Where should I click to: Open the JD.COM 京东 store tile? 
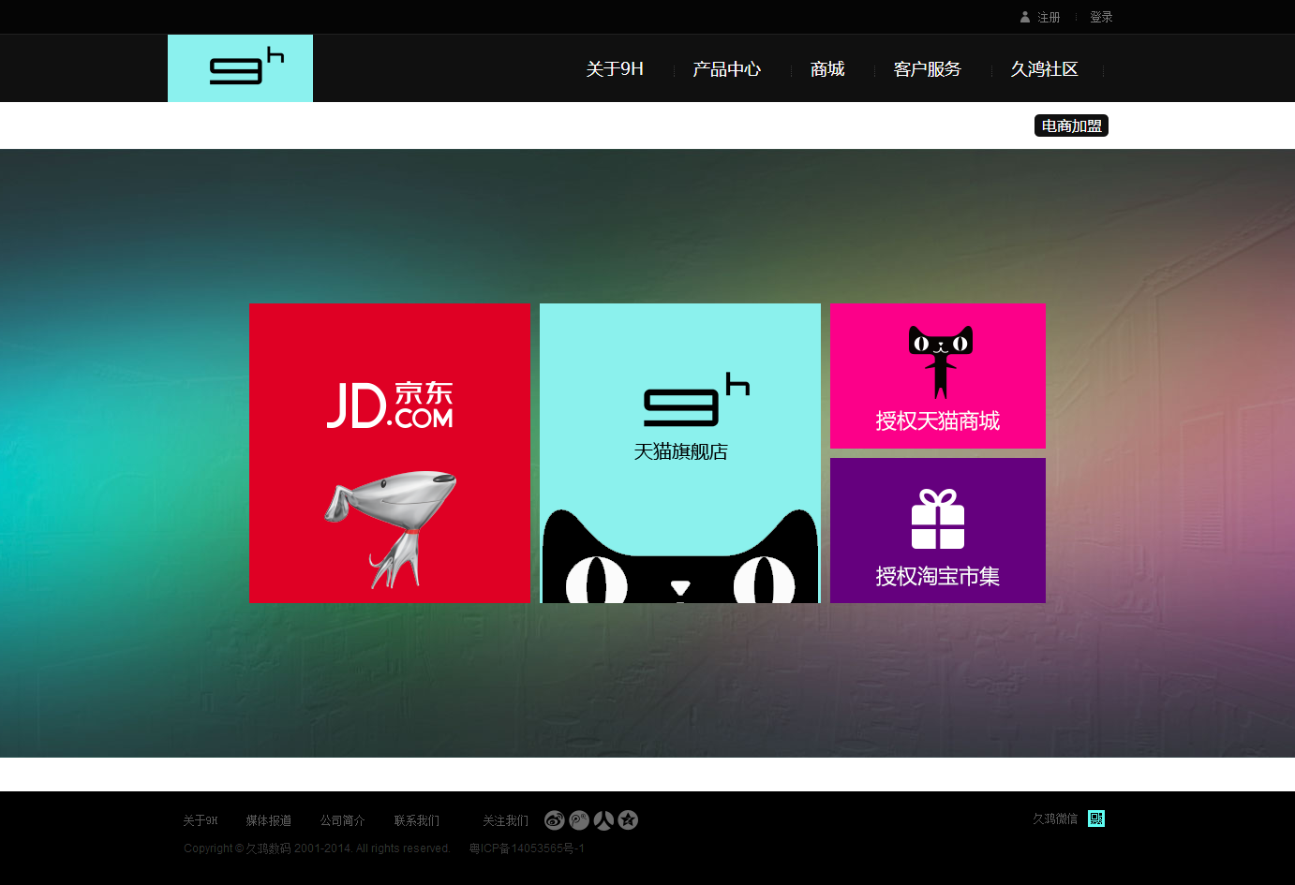click(x=390, y=453)
